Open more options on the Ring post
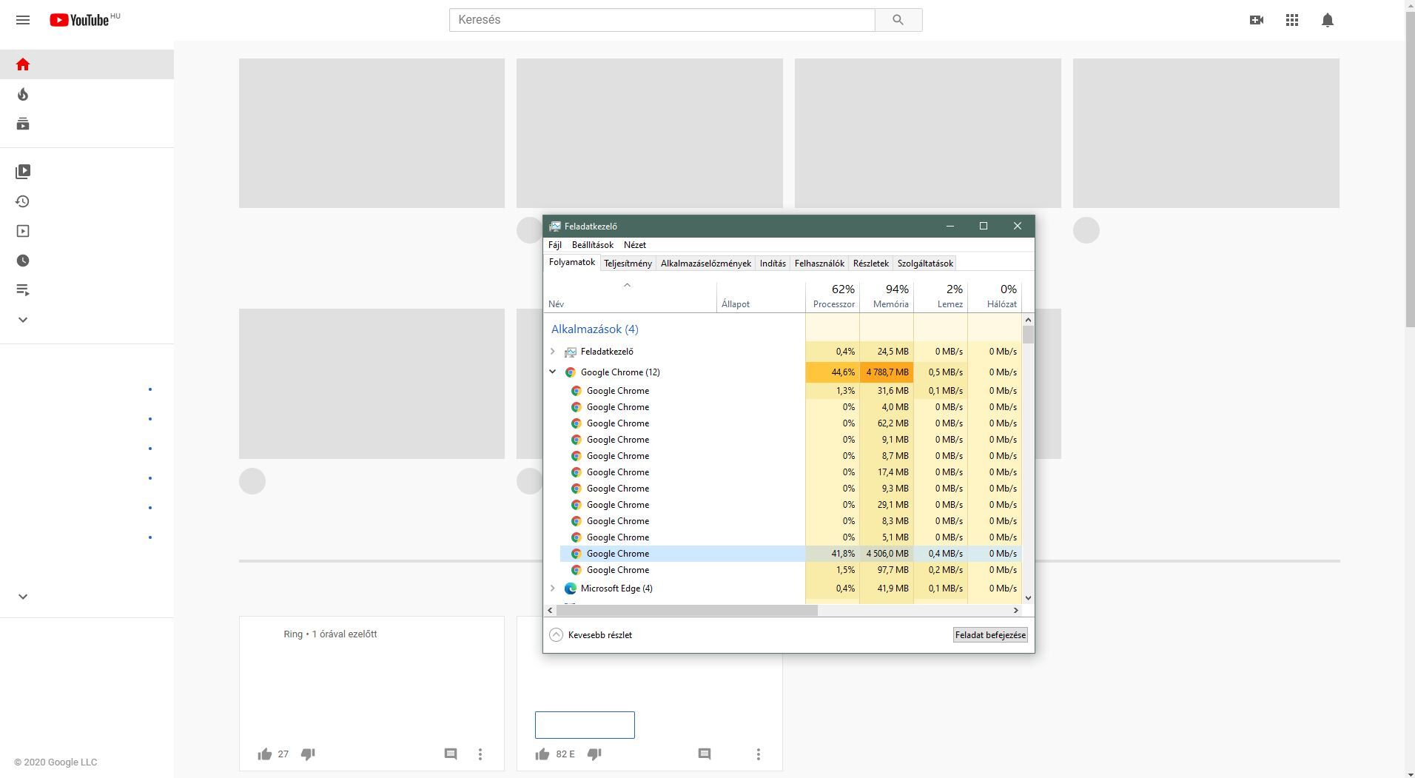Viewport: 1415px width, 778px height. [x=480, y=754]
